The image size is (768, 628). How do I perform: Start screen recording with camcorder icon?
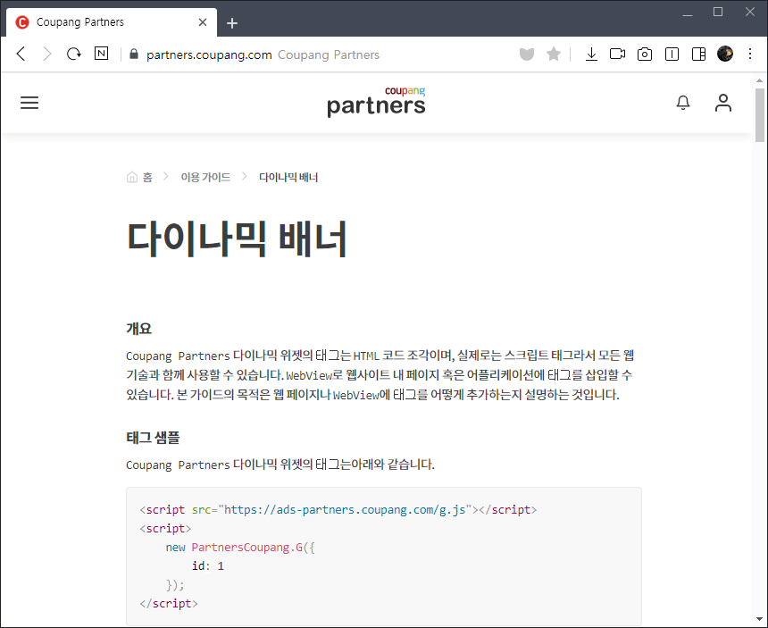[x=618, y=54]
